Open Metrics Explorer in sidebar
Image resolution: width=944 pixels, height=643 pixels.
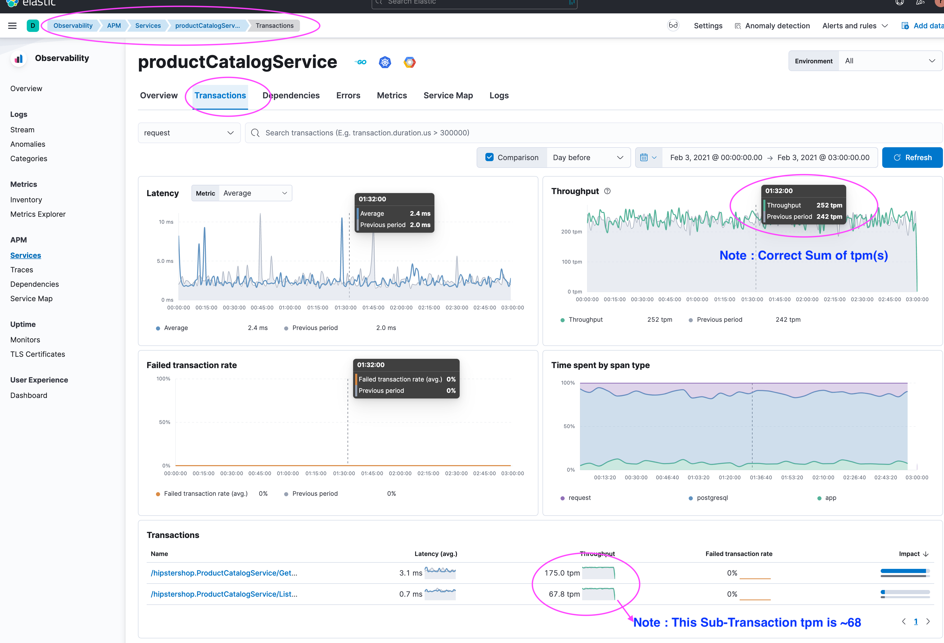point(38,214)
